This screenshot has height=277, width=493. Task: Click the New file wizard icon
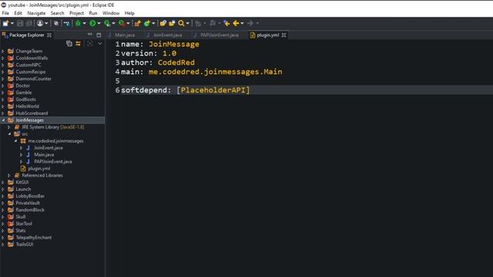coord(5,23)
